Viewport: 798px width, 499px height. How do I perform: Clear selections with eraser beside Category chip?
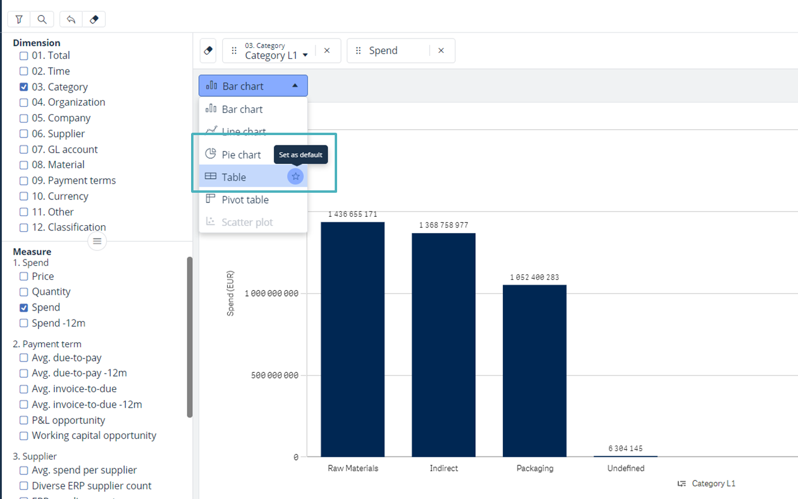point(208,51)
